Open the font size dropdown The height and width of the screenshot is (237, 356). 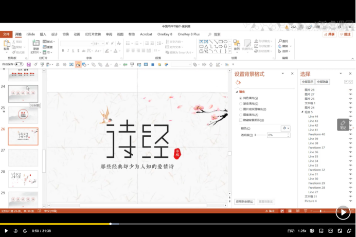tap(103, 43)
